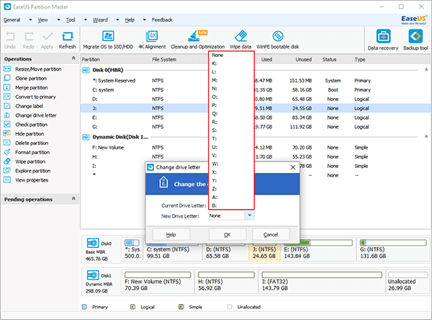
Task: Open Cleanup and Optimization
Action: (197, 40)
